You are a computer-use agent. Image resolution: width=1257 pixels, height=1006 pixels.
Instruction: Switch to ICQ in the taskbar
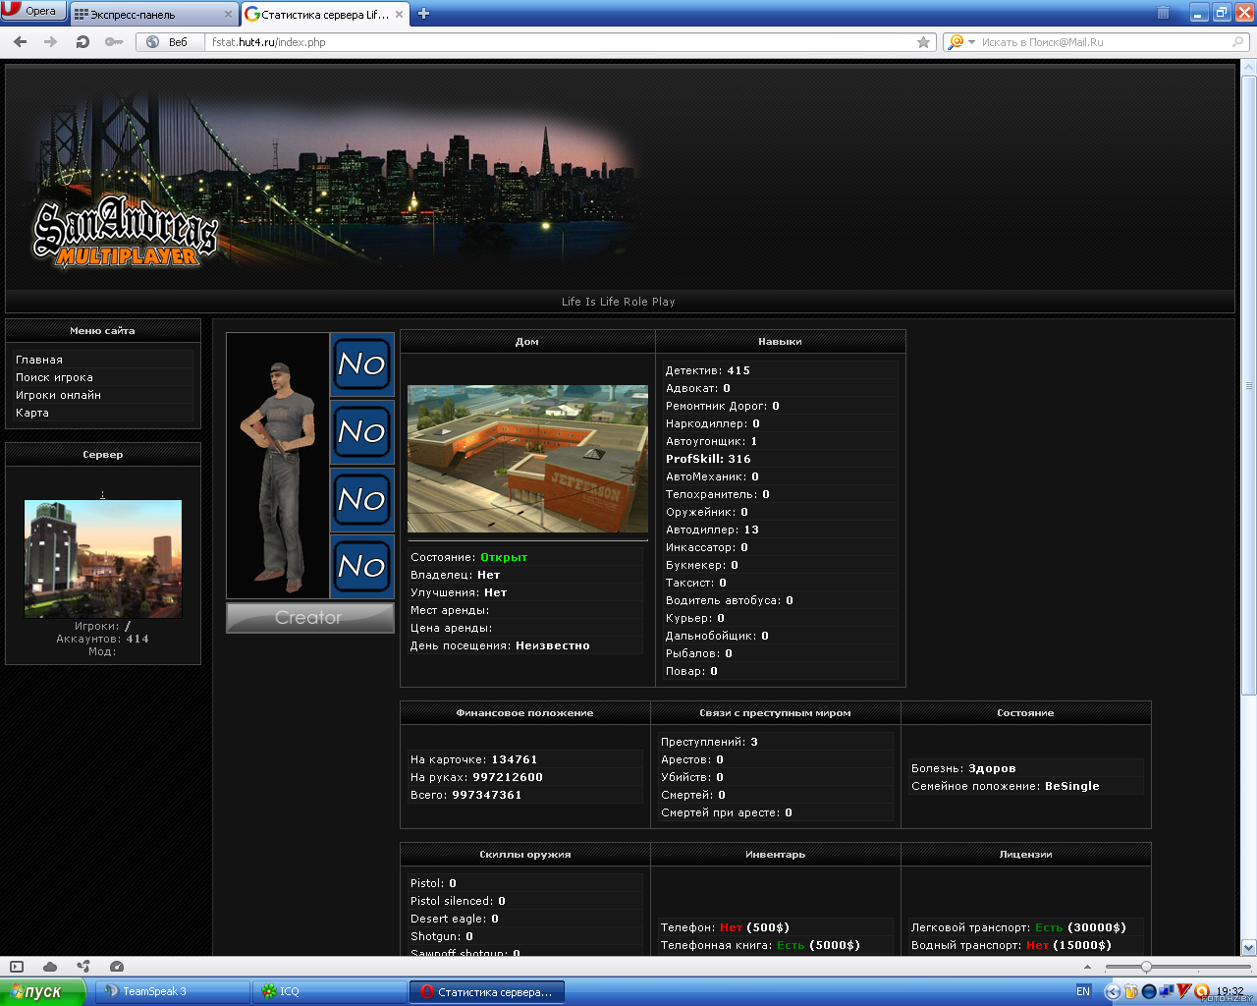330,991
